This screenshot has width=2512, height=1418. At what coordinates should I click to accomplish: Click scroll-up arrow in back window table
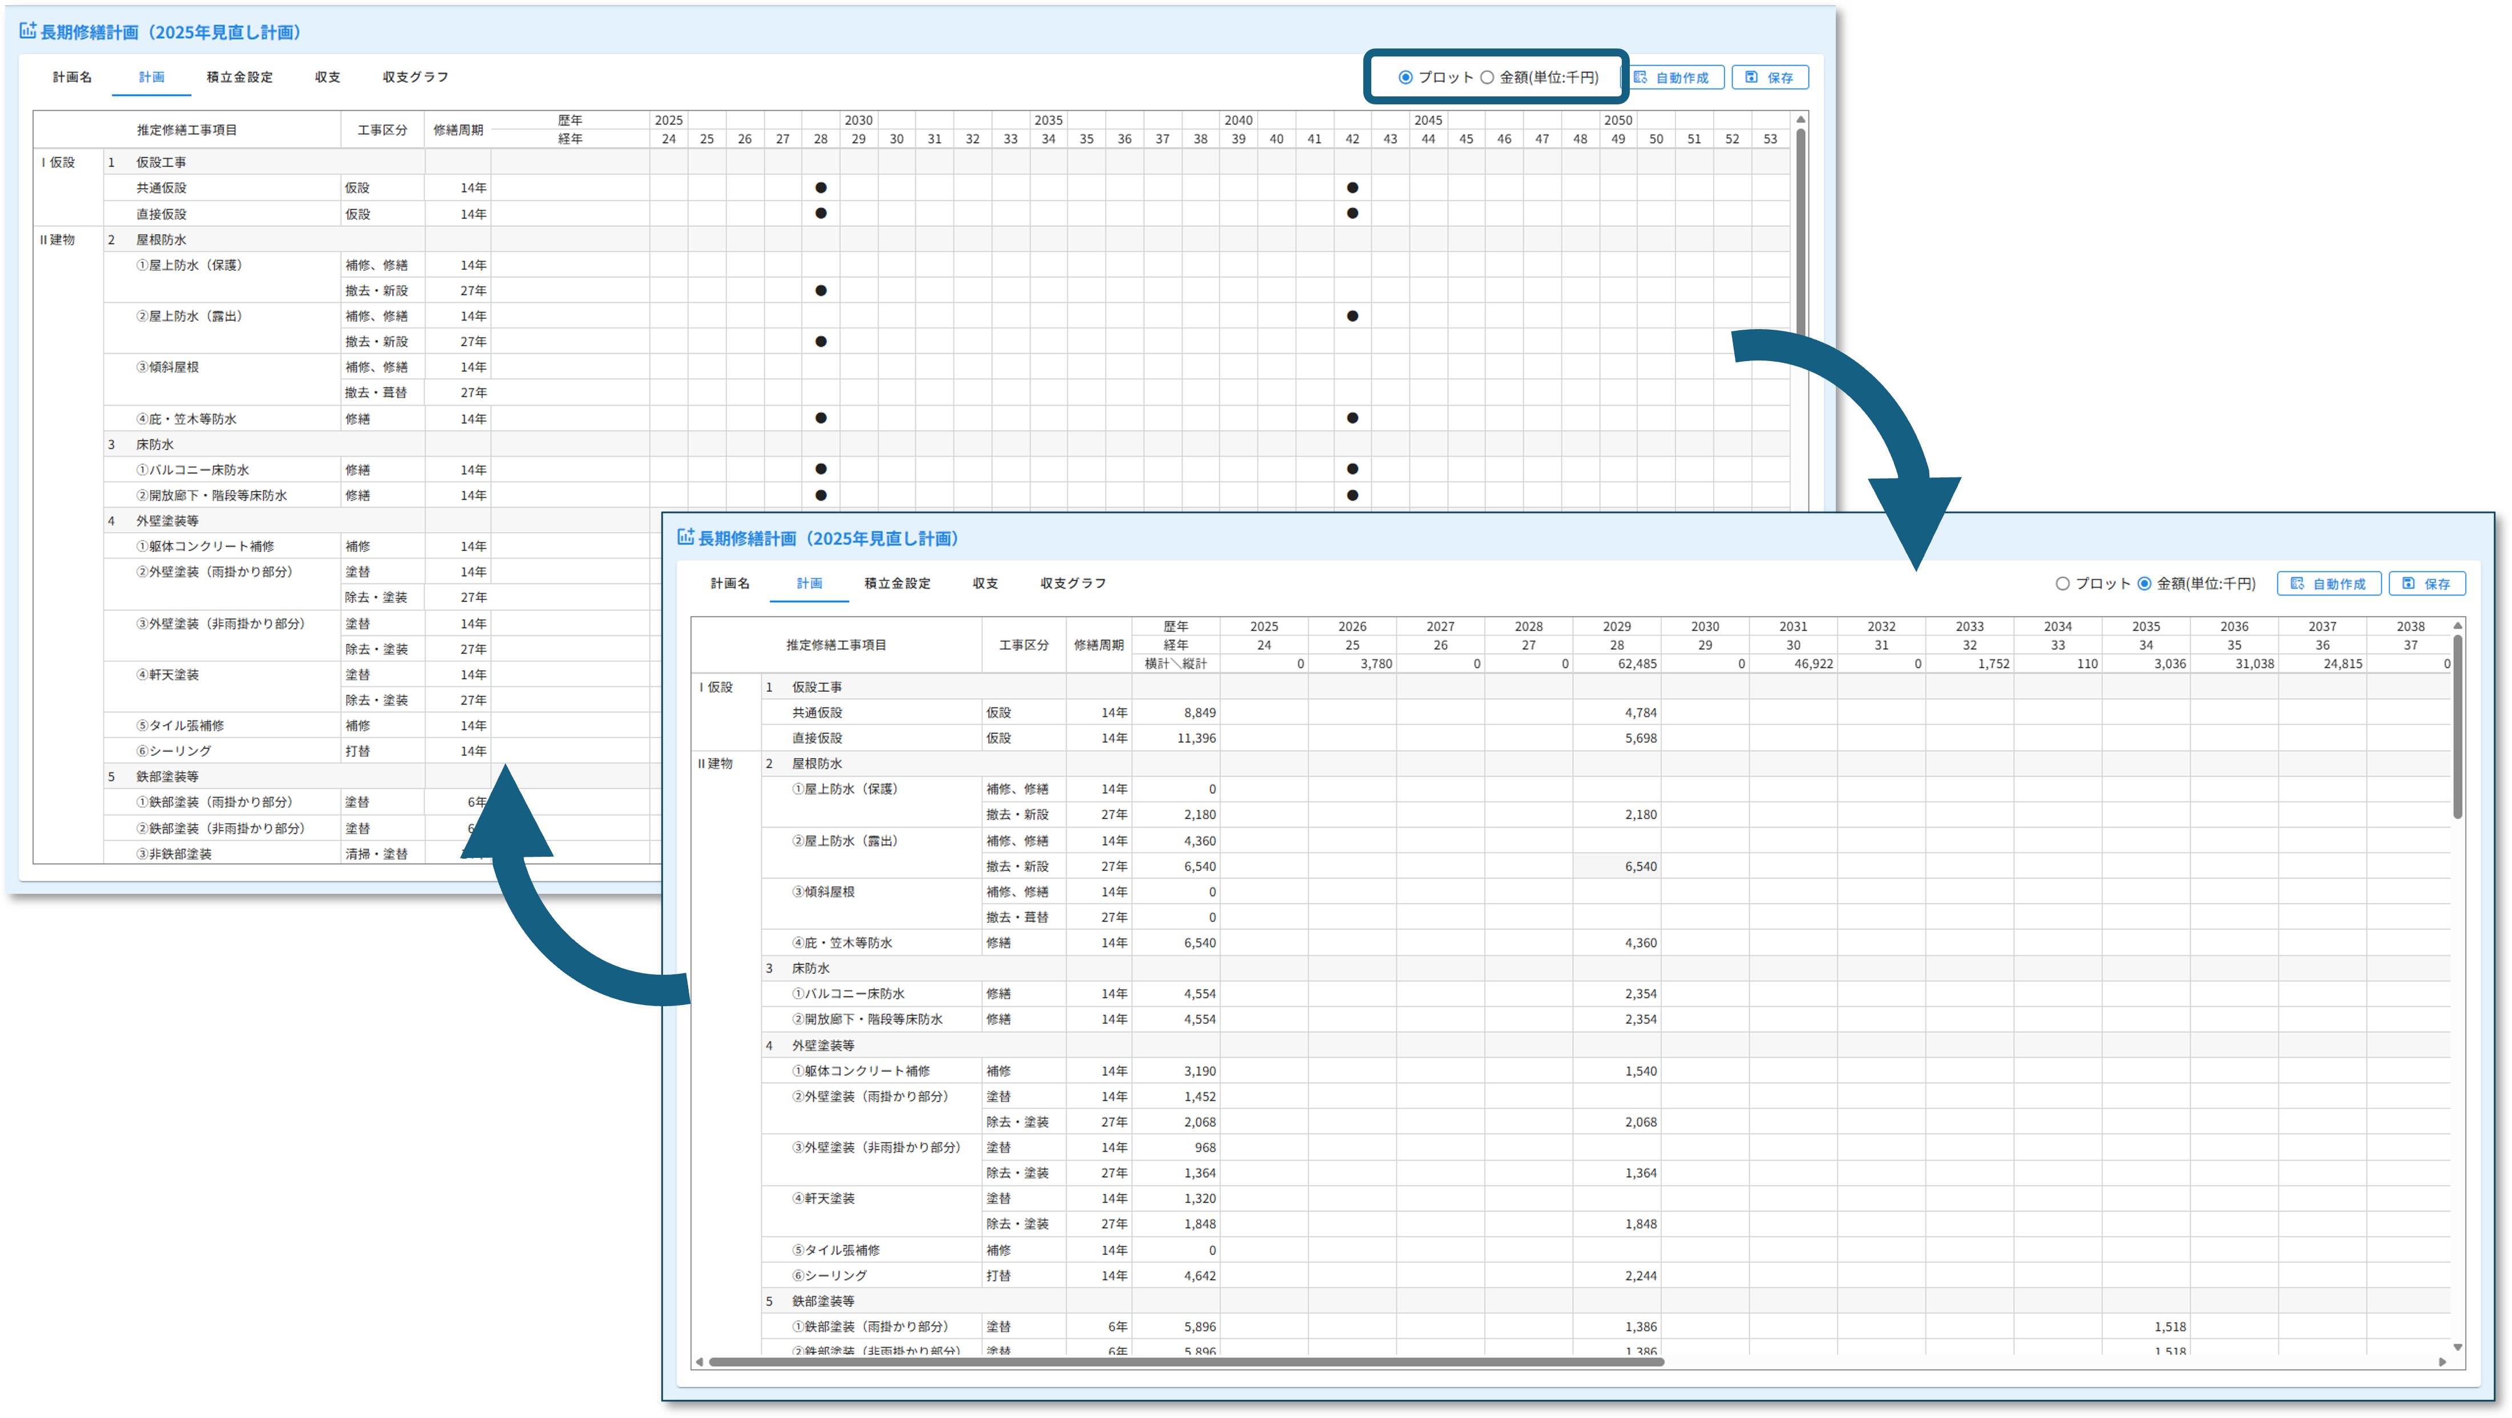pos(1801,119)
